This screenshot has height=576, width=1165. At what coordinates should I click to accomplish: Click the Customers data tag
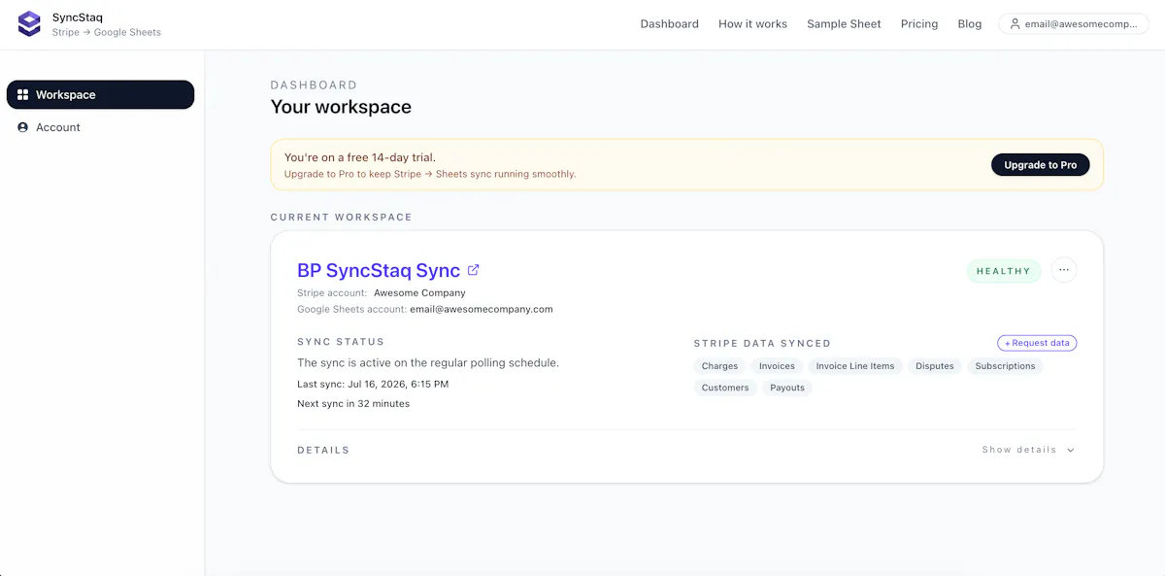[725, 388]
